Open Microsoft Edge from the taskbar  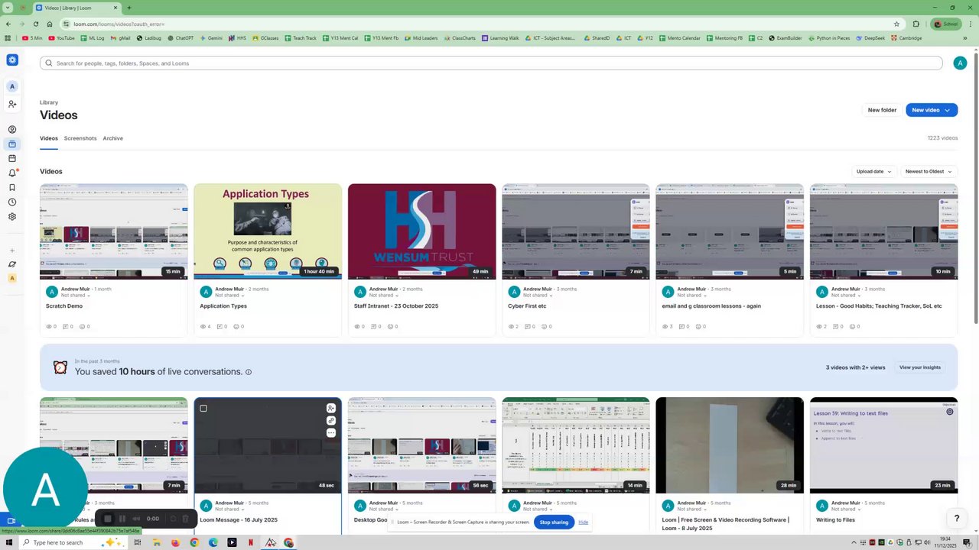[x=213, y=542]
